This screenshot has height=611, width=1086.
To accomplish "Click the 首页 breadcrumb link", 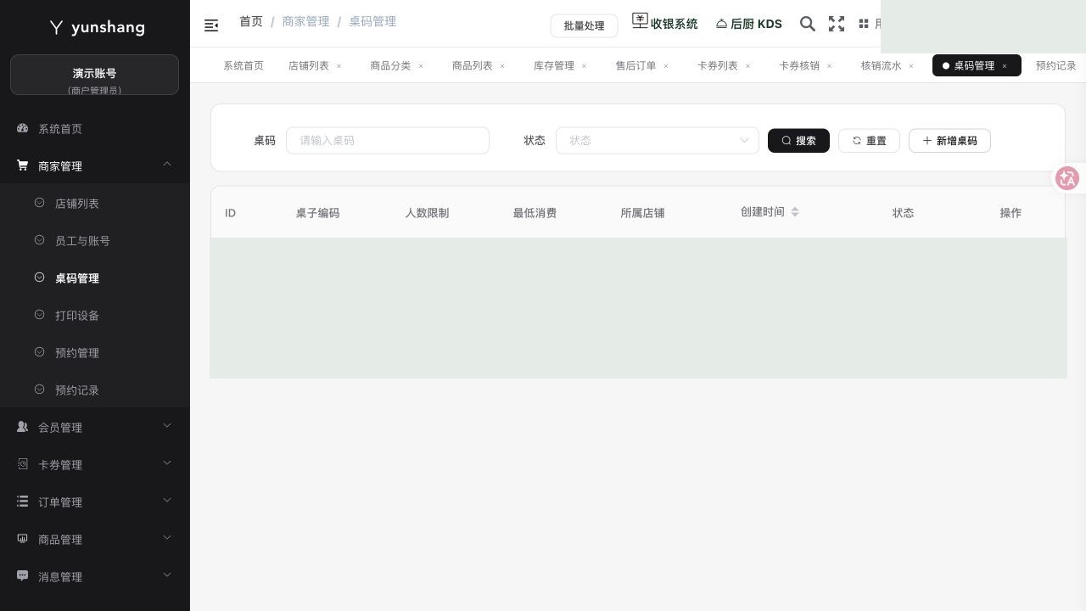I will pyautogui.click(x=251, y=21).
